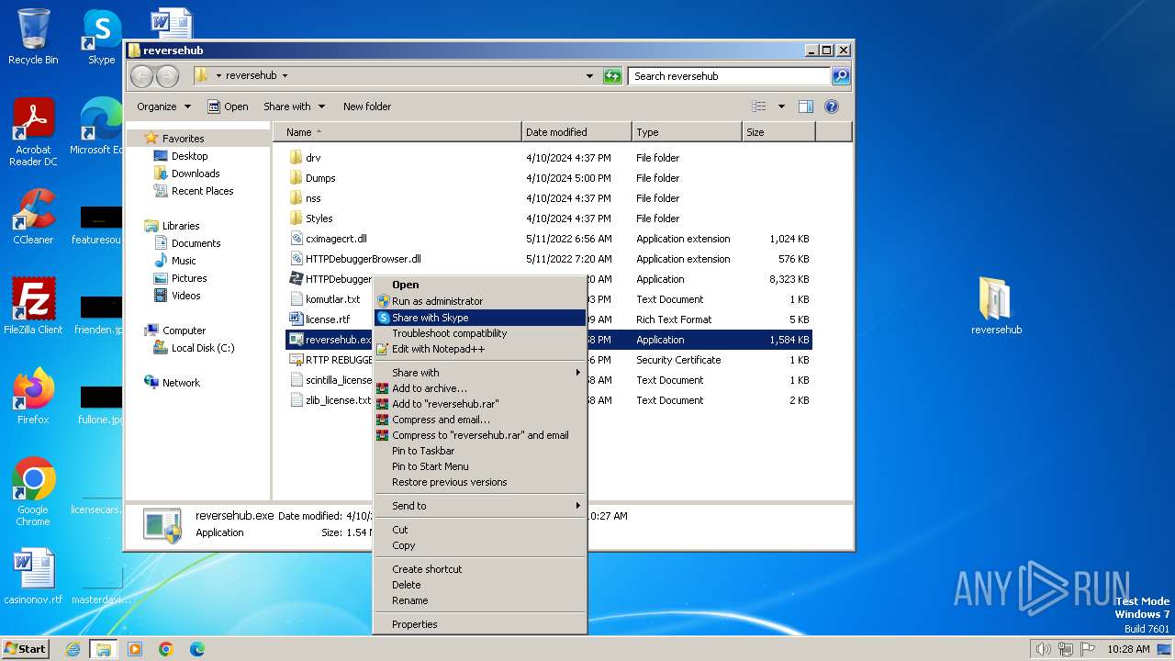Expand the address bar history dropdown
This screenshot has height=661, width=1175.
point(589,76)
